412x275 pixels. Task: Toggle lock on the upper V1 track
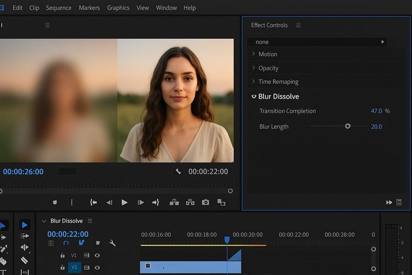(x=62, y=255)
